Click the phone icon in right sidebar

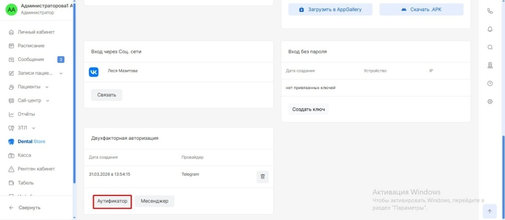[x=490, y=11]
